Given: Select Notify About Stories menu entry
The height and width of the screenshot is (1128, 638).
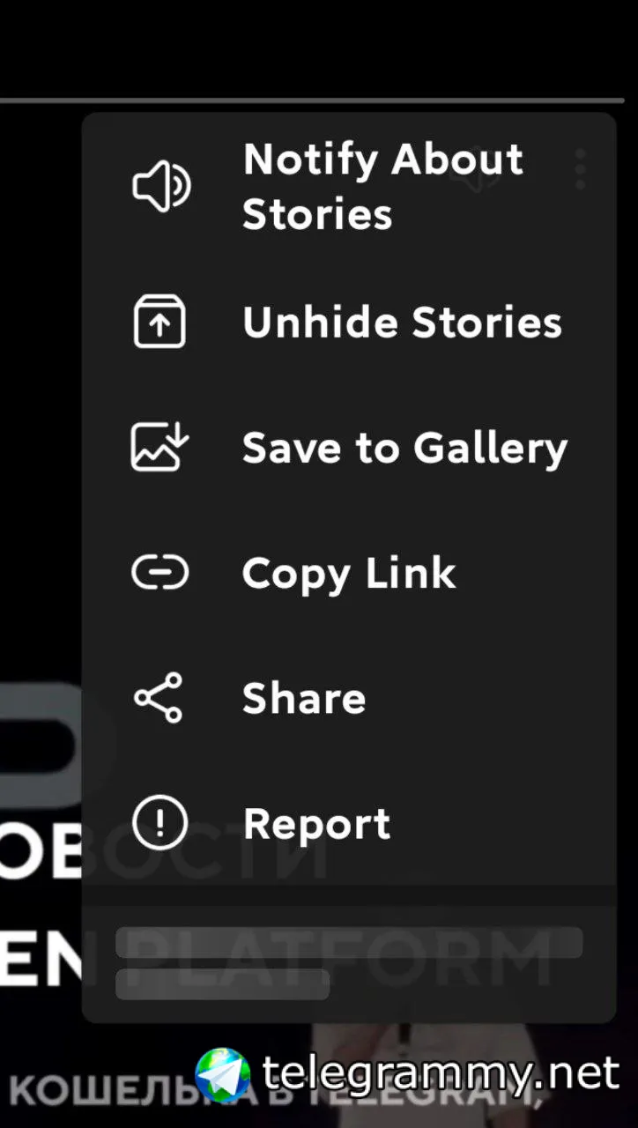Looking at the screenshot, I should pos(349,186).
